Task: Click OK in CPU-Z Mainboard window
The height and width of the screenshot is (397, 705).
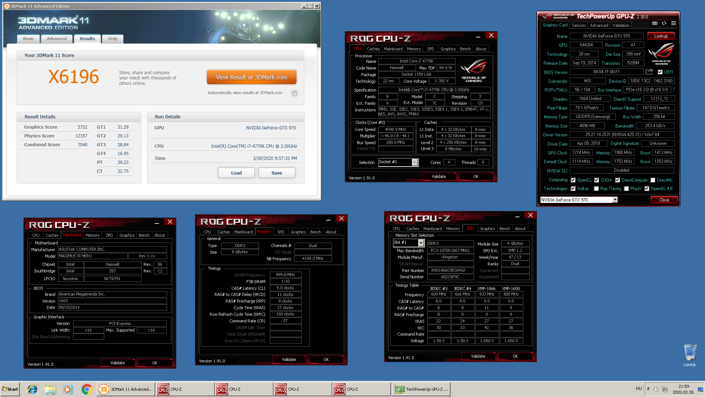Action: coord(154,363)
